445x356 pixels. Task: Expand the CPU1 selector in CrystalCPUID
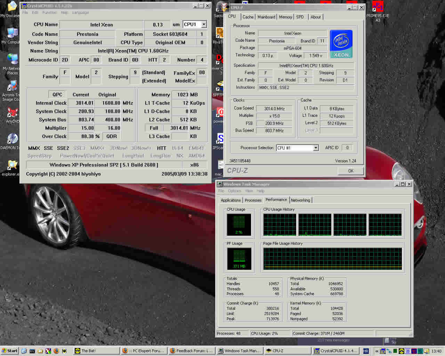(204, 24)
